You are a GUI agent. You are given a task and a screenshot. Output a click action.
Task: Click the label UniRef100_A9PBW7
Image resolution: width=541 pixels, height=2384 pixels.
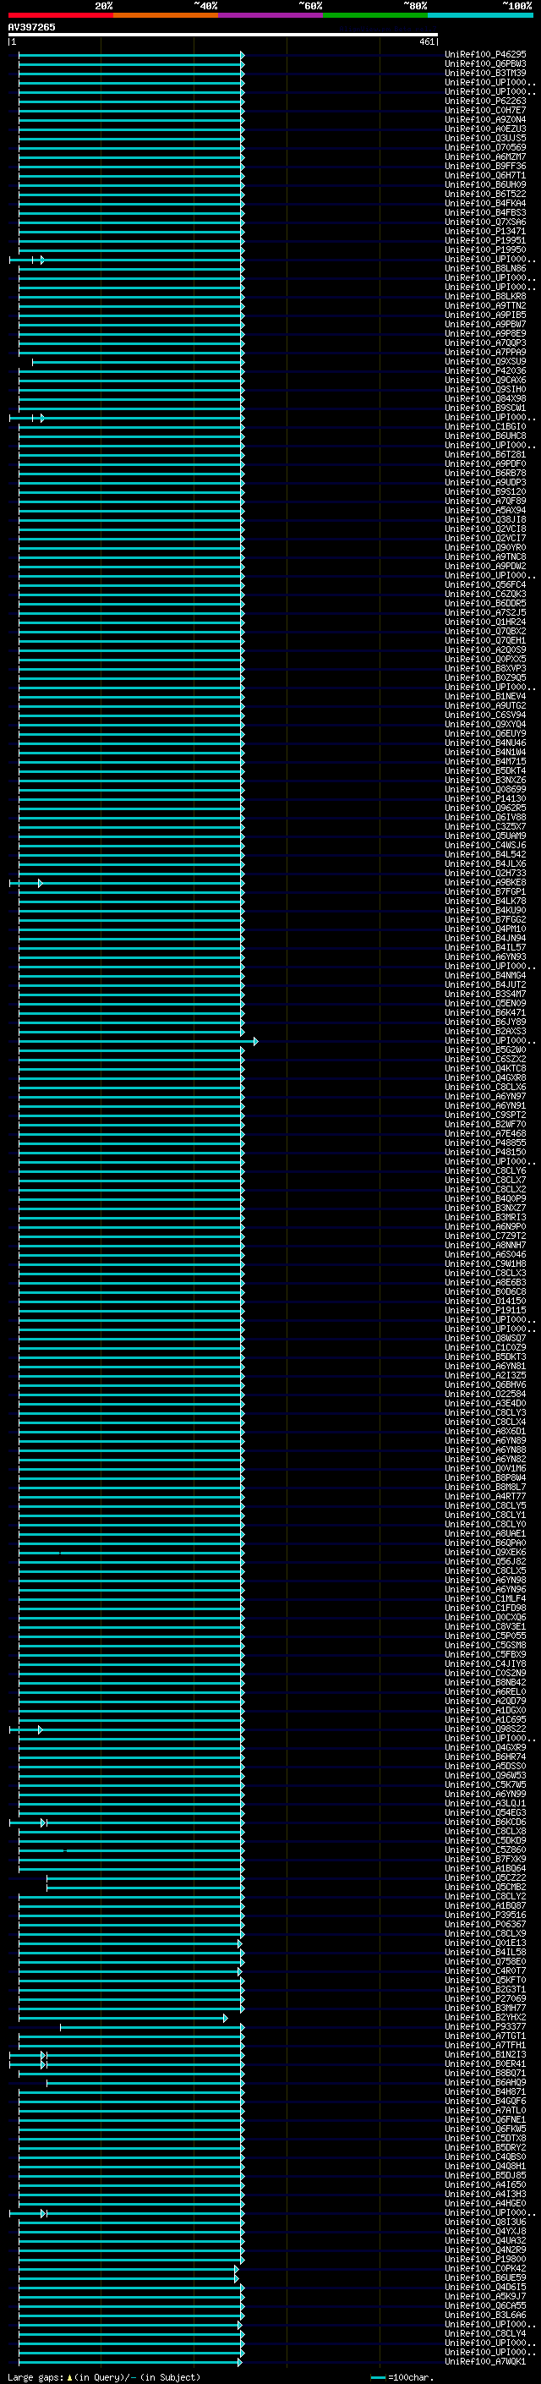(485, 325)
